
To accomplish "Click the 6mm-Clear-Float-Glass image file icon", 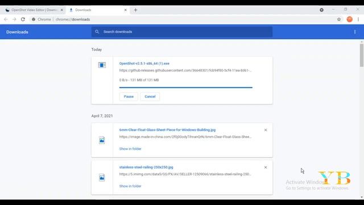I will click(x=102, y=140).
